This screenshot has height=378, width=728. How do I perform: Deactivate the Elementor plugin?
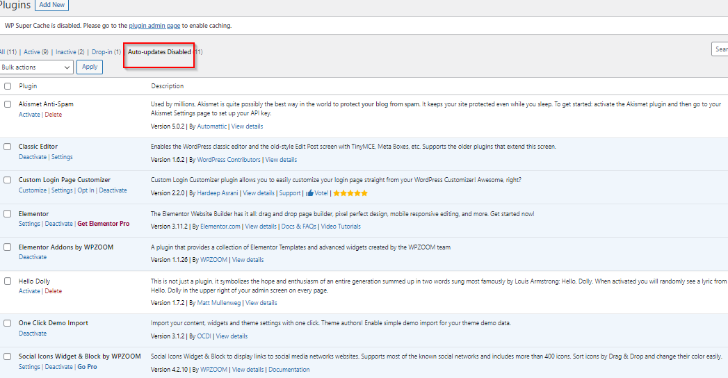58,224
